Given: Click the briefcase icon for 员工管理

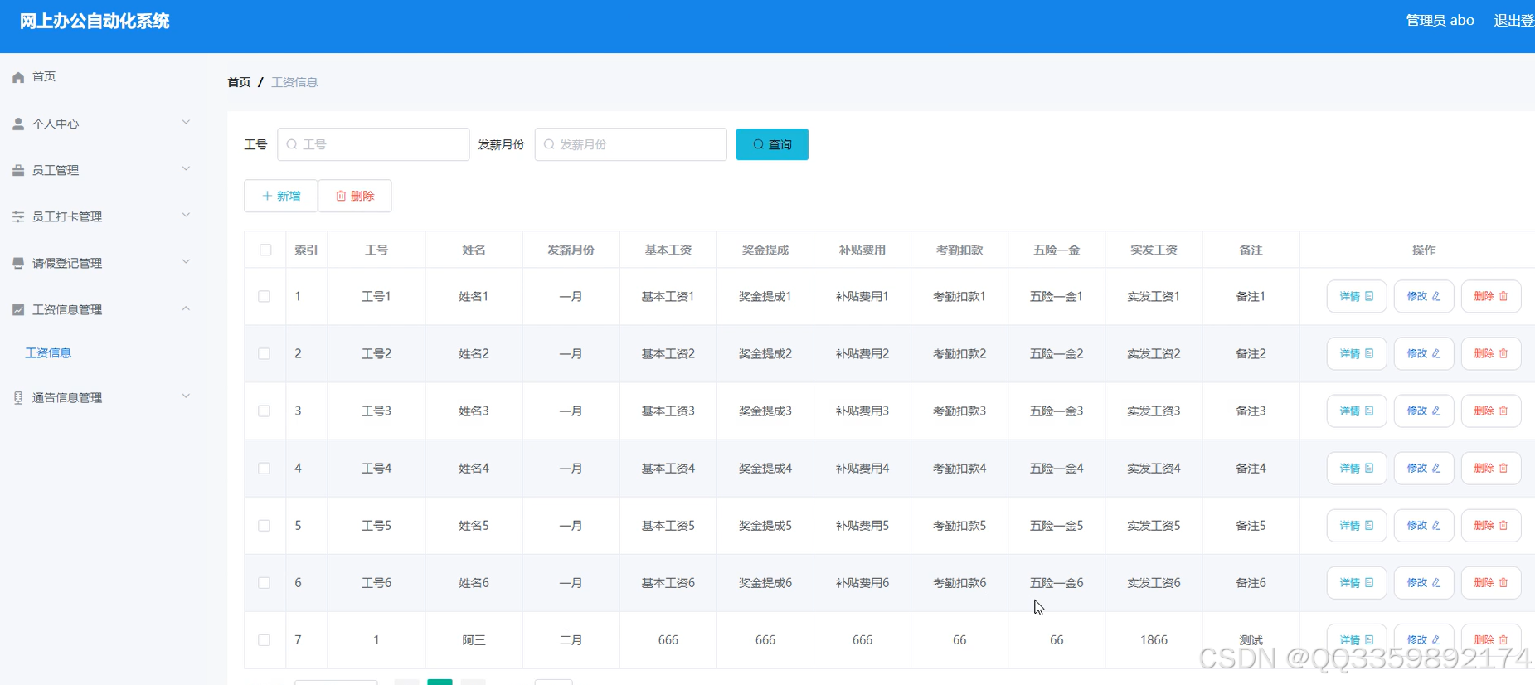Looking at the screenshot, I should pyautogui.click(x=18, y=170).
